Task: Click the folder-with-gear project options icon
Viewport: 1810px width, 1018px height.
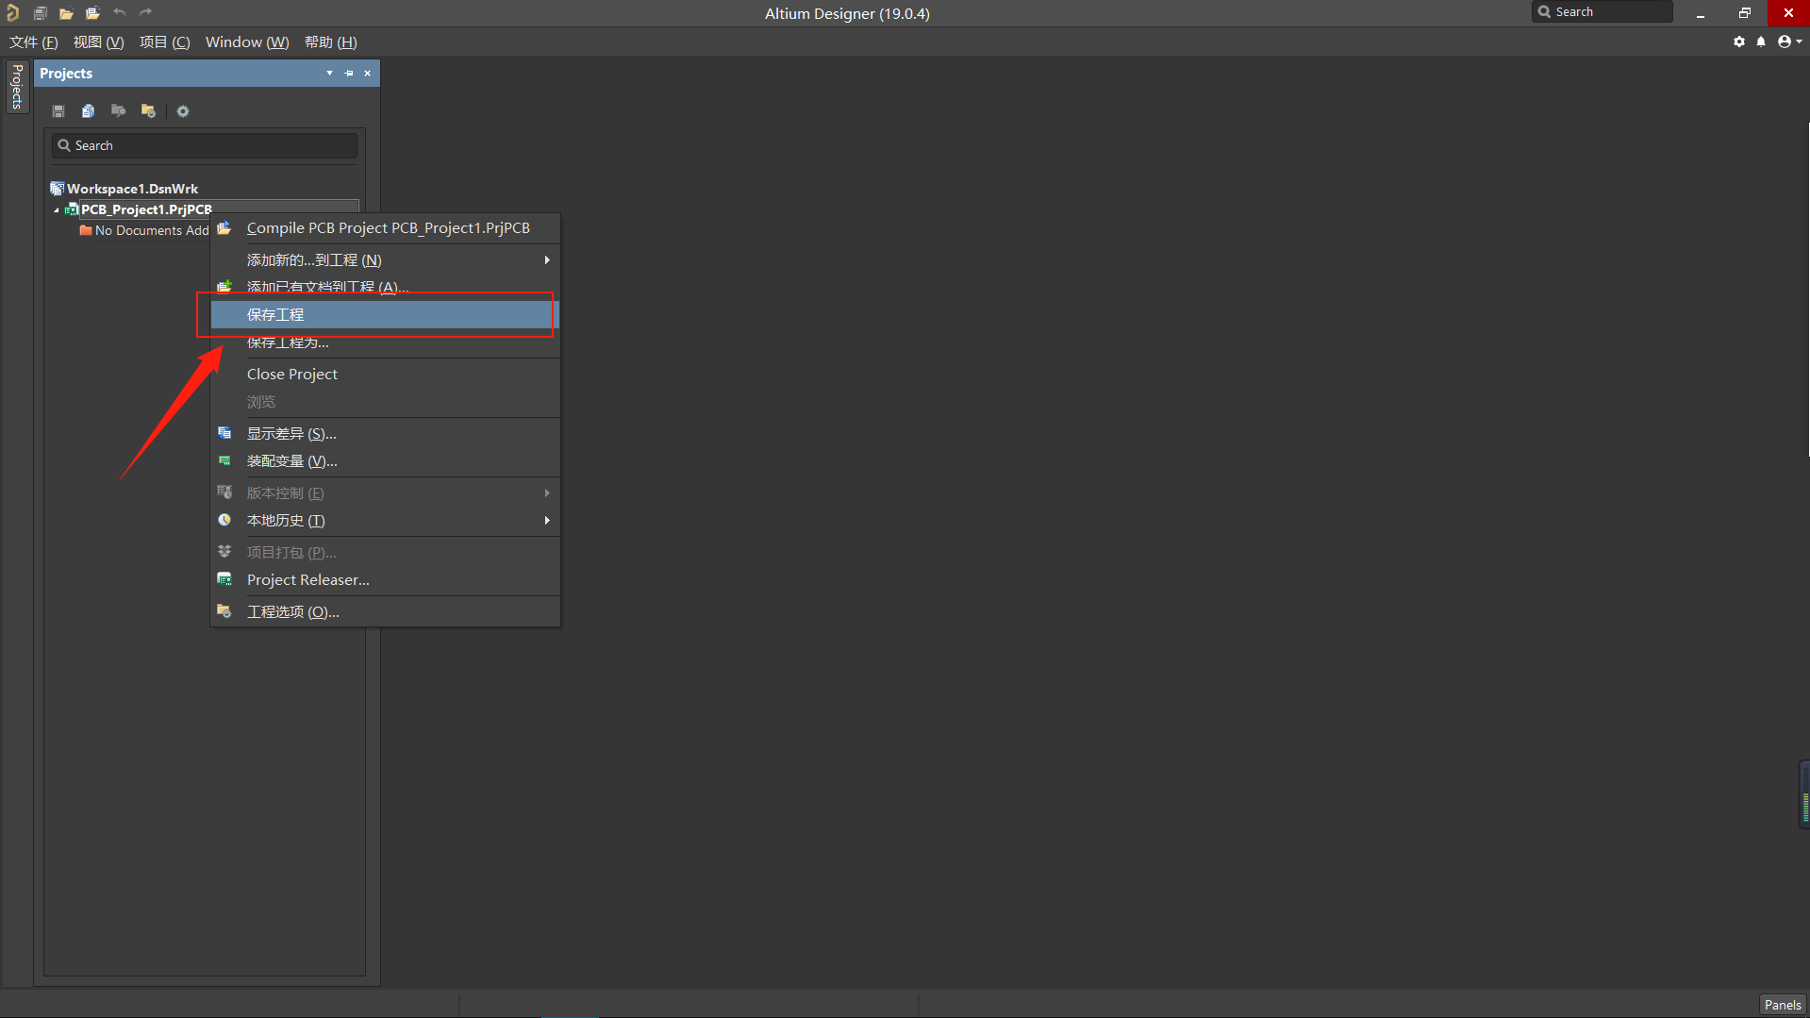Action: click(148, 111)
